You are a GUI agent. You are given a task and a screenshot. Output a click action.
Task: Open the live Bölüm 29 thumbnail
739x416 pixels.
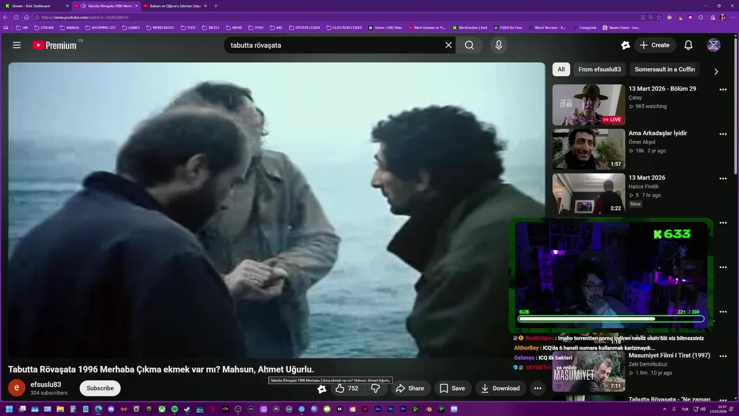(x=589, y=105)
